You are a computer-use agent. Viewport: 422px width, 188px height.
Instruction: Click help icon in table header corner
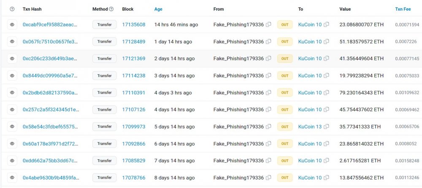coord(12,9)
